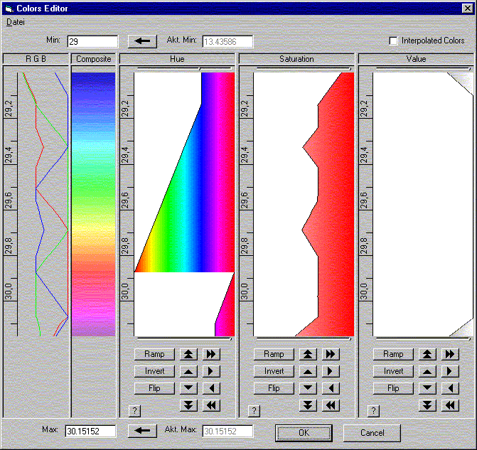The image size is (477, 450).
Task: Click the Min input field
Action: tap(92, 42)
